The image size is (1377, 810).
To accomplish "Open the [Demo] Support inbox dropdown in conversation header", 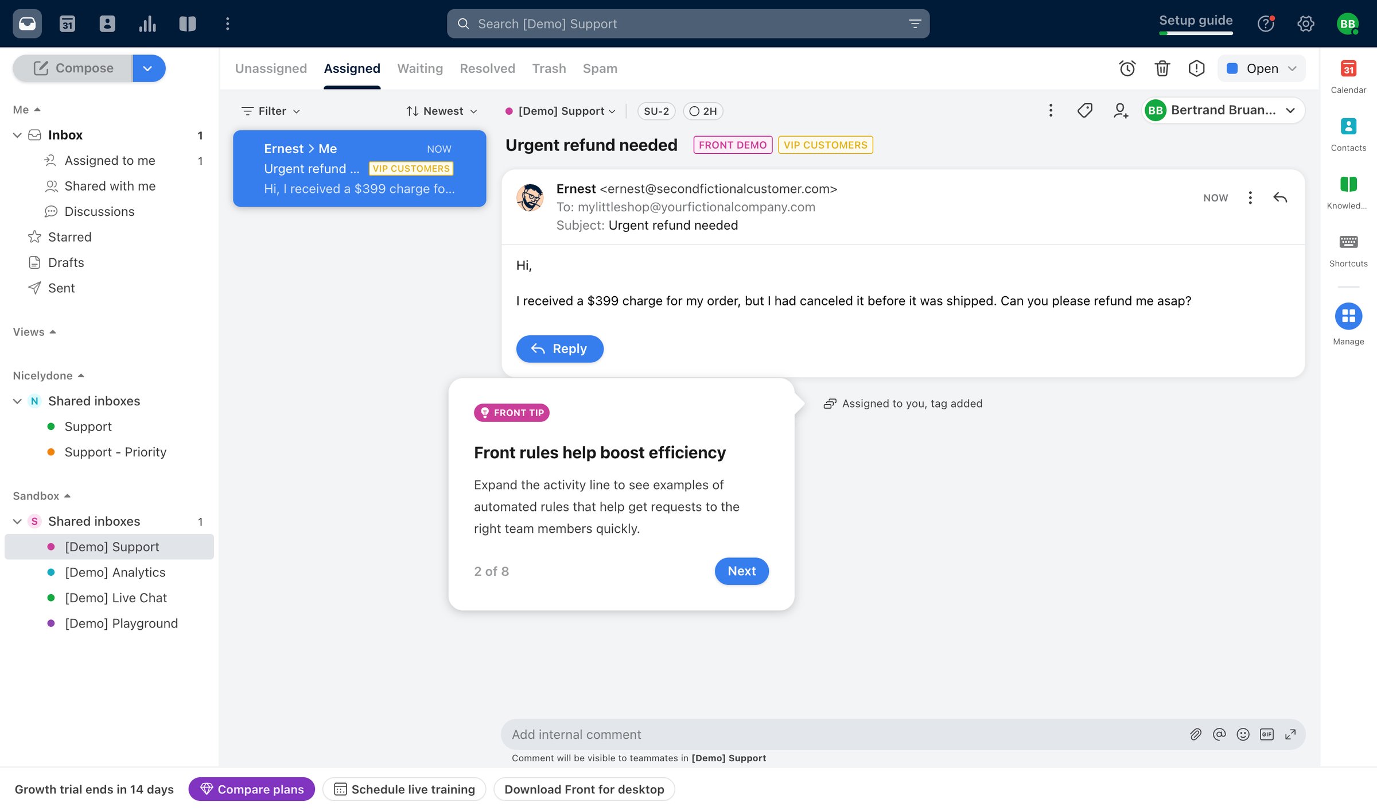I will click(x=561, y=111).
